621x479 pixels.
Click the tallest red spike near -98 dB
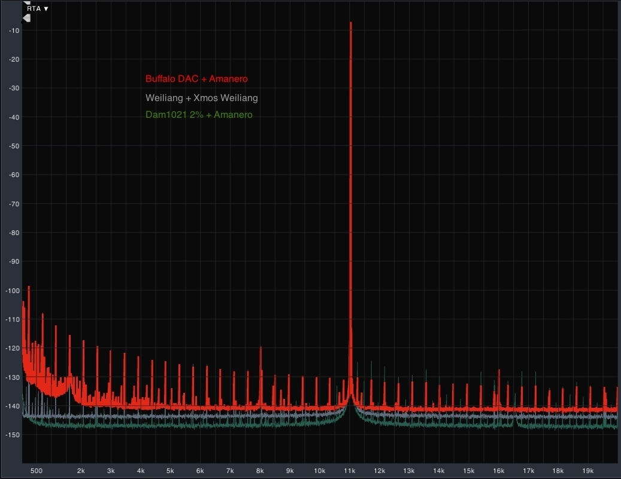[29, 287]
